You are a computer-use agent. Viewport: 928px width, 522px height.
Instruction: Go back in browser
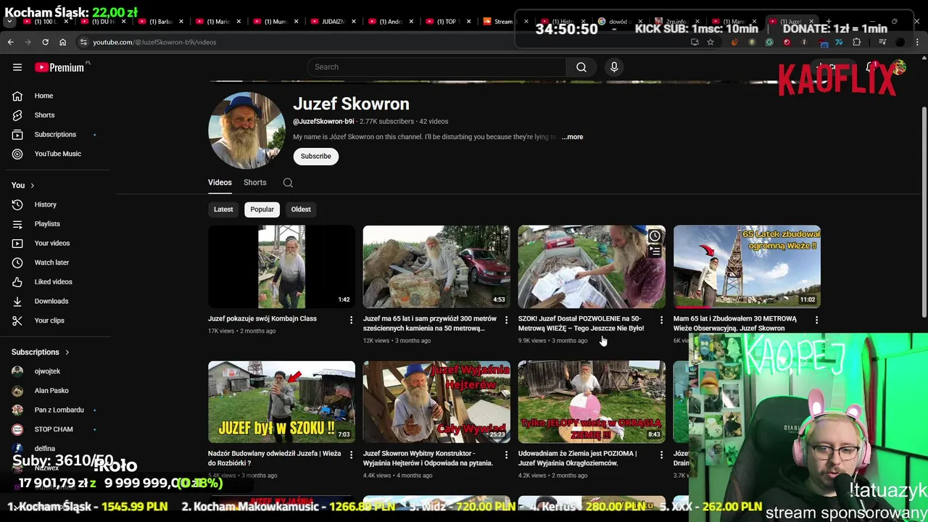click(10, 42)
